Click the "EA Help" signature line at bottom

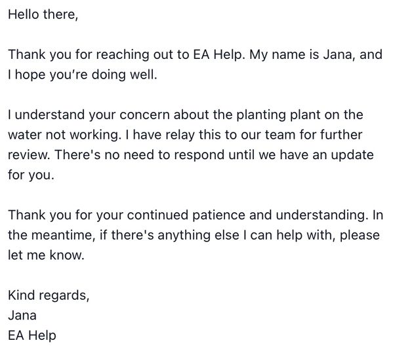pos(32,335)
